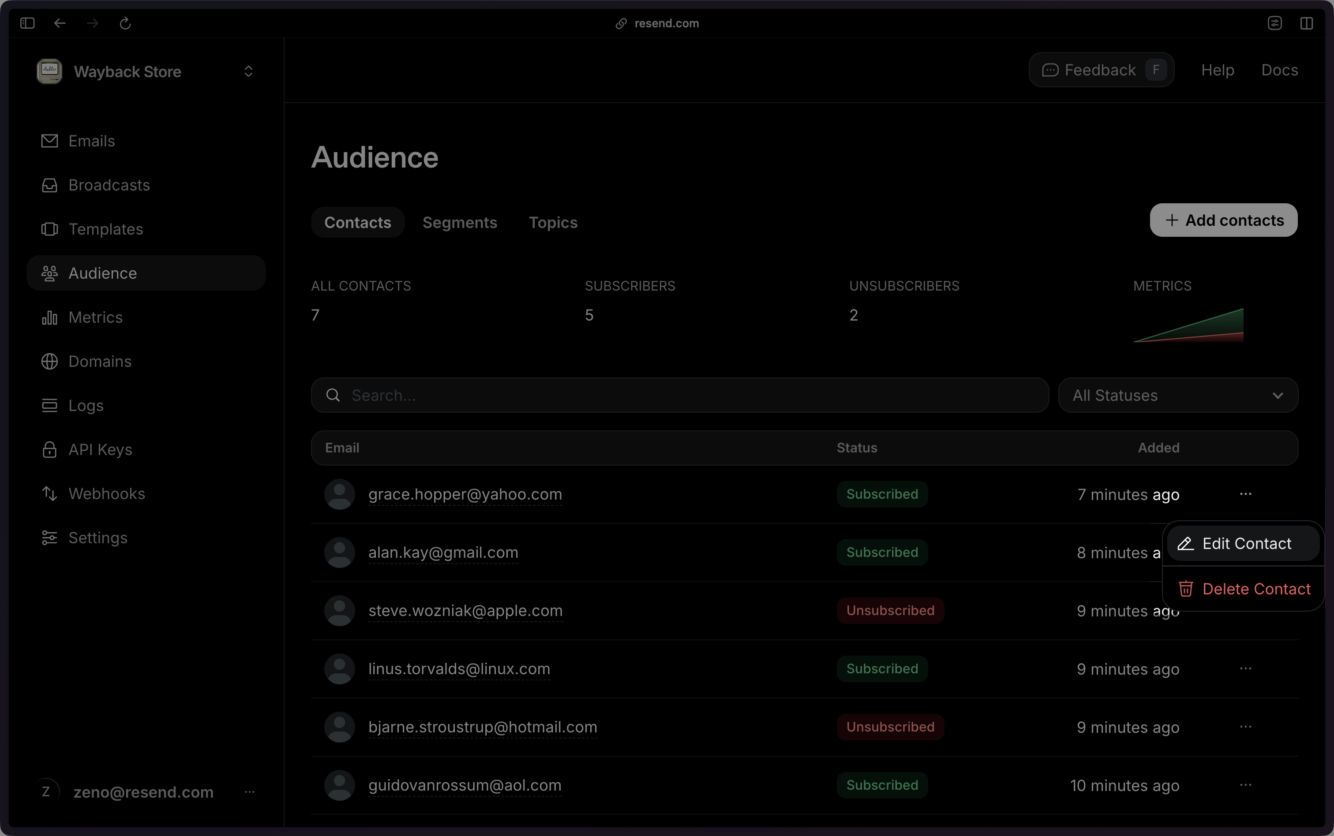Open the API Keys lock icon
Image resolution: width=1334 pixels, height=836 pixels.
tap(49, 449)
